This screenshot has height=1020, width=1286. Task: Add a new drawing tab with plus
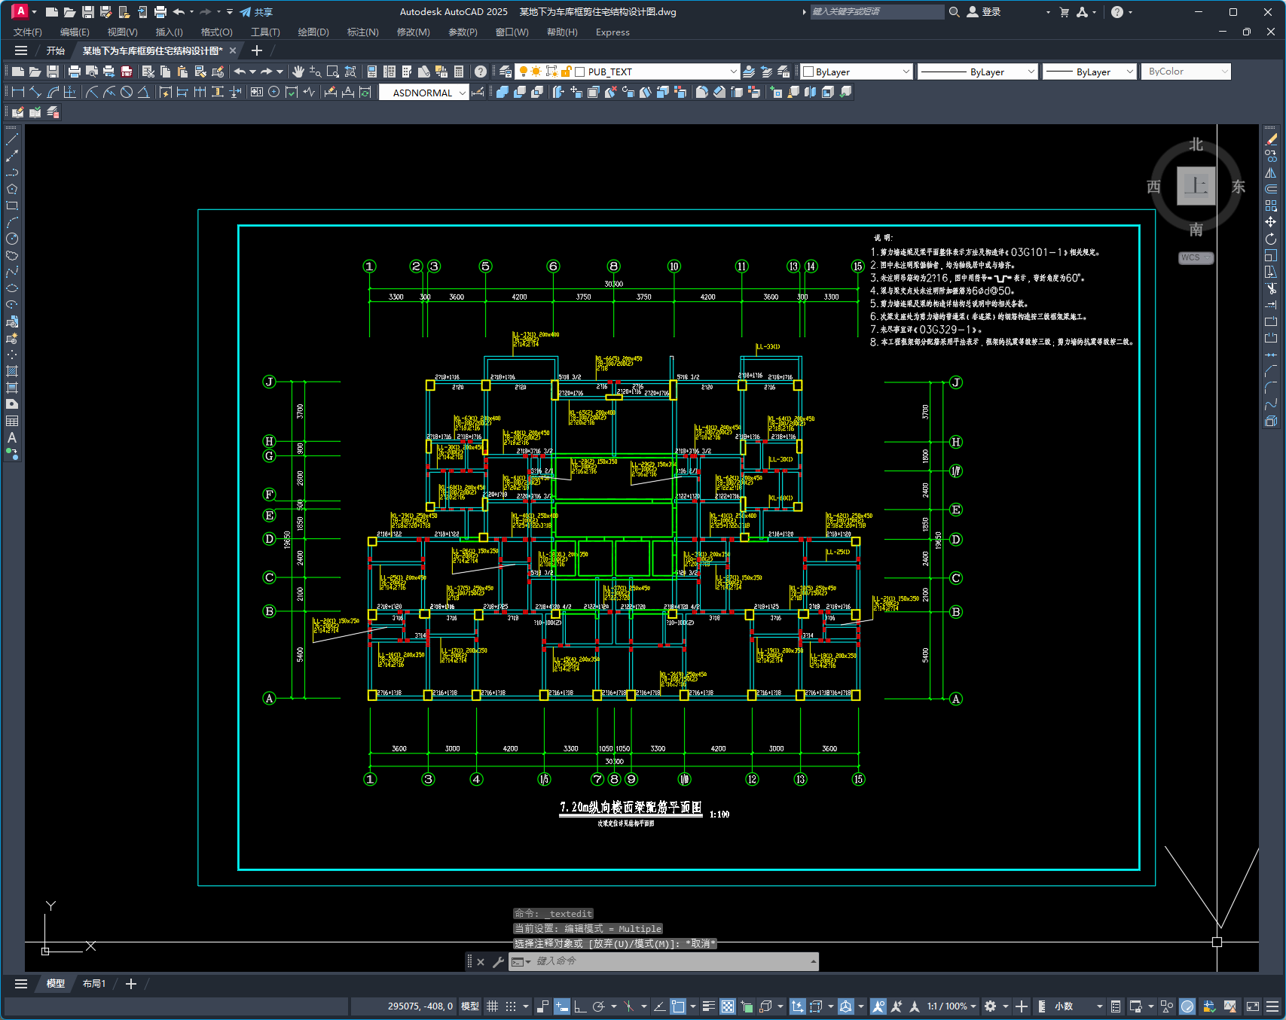(x=256, y=50)
